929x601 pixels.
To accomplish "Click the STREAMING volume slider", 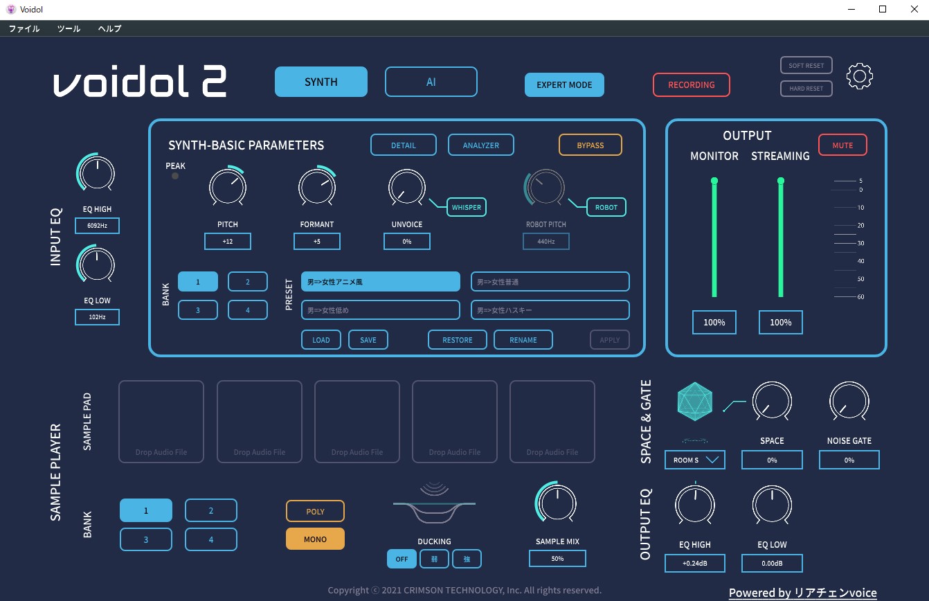I will [x=781, y=239].
